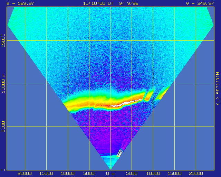Click the 0 m horizontal axis origin label

[110, 174]
